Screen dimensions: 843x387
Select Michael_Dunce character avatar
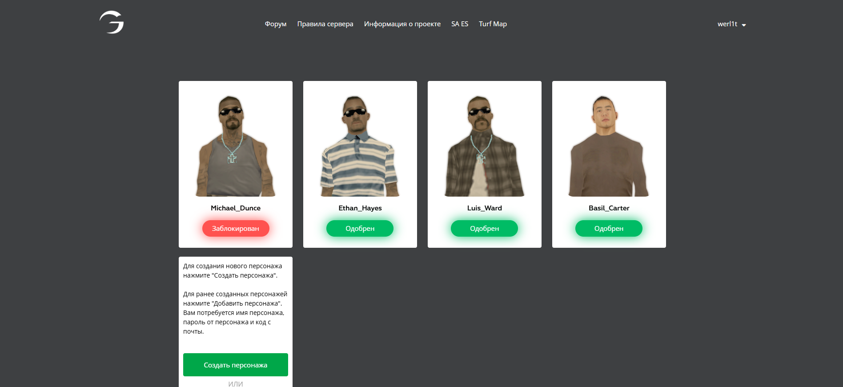[x=236, y=145]
